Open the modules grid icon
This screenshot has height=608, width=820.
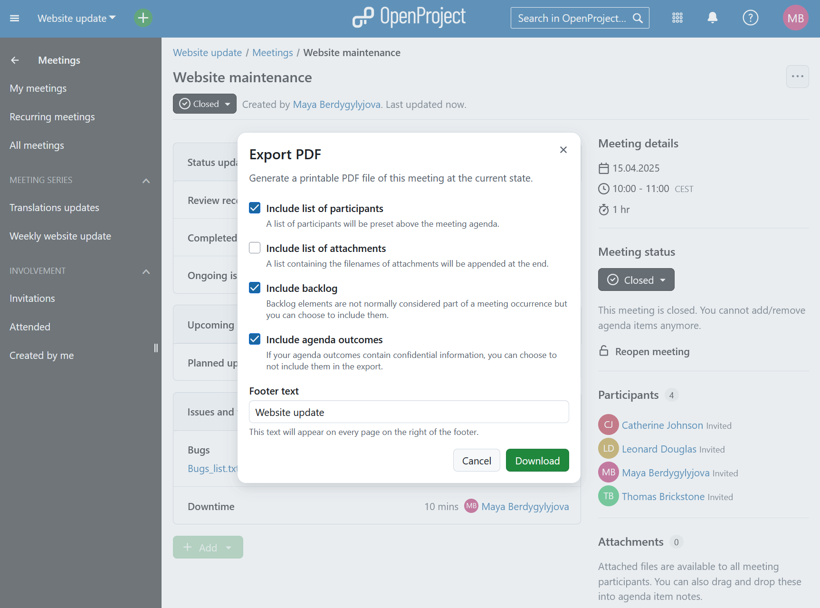[677, 18]
